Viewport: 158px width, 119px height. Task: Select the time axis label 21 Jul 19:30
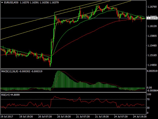tap(102, 117)
